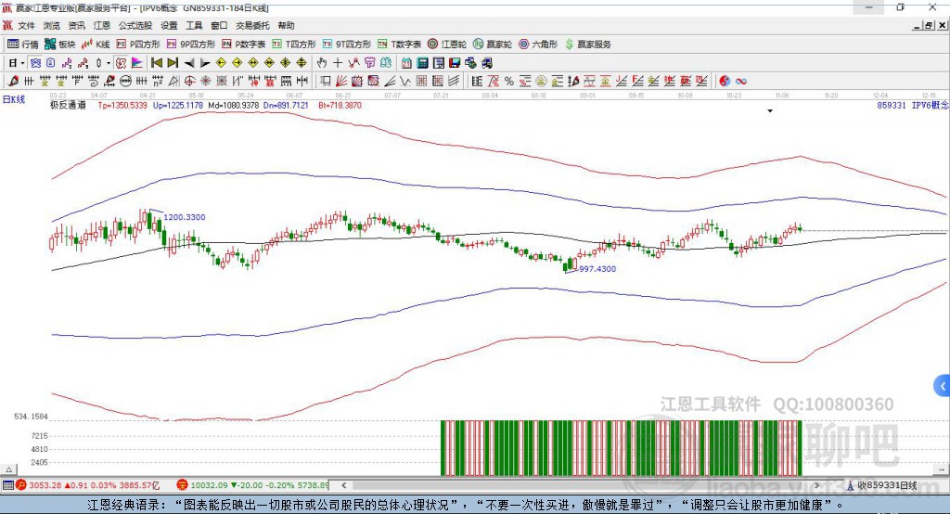This screenshot has height=514, width=950.
Task: Click the red-blue yin-yang icon
Action: [725, 81]
